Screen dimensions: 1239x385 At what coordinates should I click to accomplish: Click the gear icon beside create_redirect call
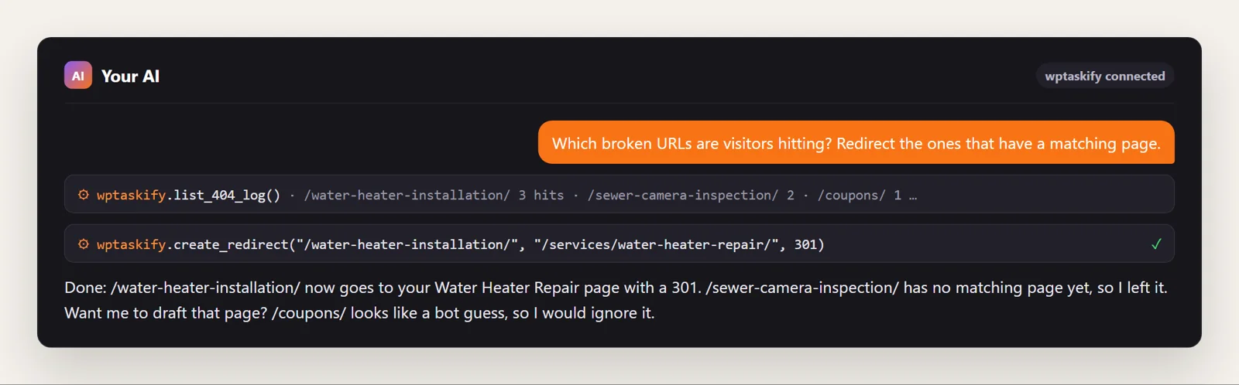84,244
